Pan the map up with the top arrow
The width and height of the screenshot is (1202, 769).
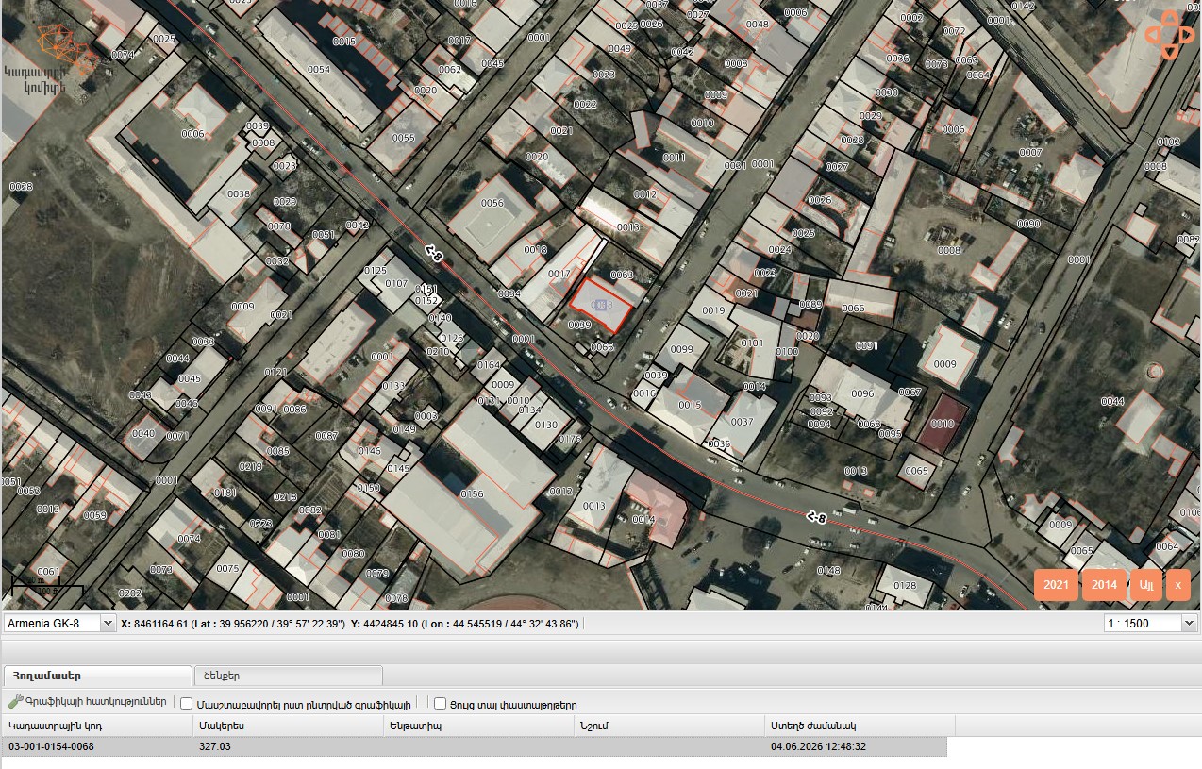[x=1170, y=18]
